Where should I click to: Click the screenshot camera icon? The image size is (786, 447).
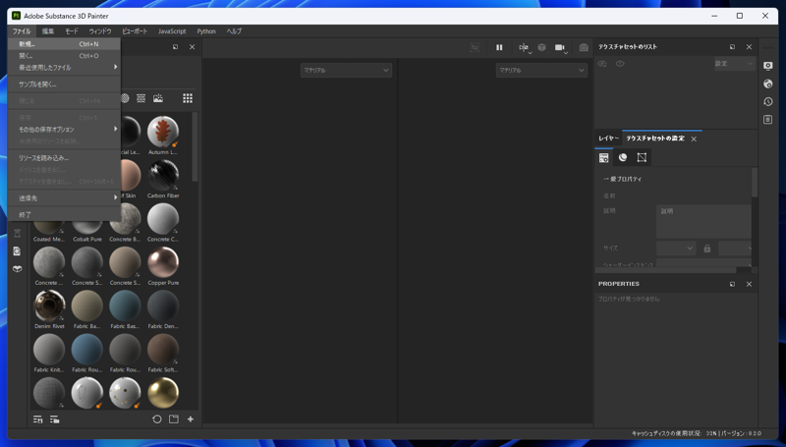coord(584,47)
